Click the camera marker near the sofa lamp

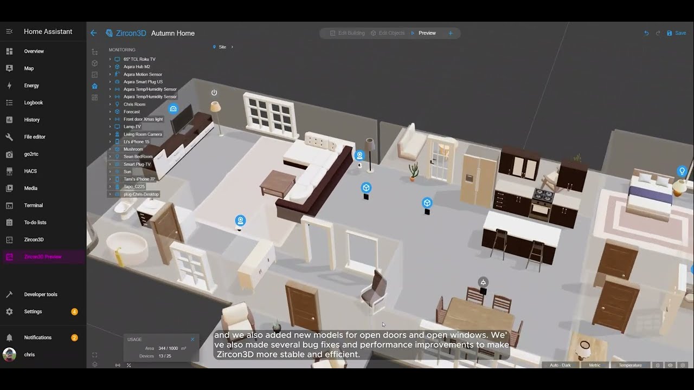click(x=359, y=156)
